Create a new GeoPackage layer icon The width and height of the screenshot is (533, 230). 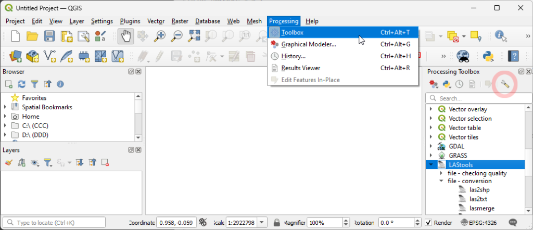coord(33,56)
